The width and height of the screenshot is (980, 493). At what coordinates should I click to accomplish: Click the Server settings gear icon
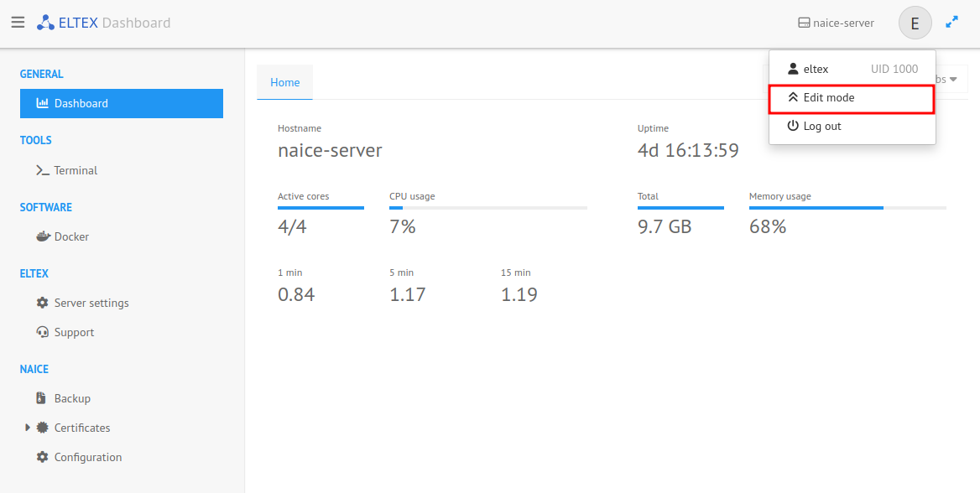pos(43,303)
